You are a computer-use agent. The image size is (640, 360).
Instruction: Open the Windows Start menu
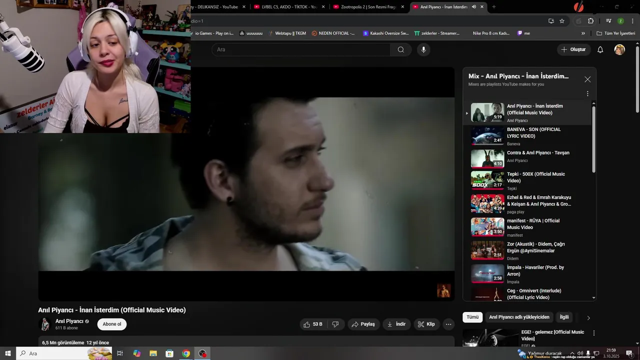(x=8, y=353)
